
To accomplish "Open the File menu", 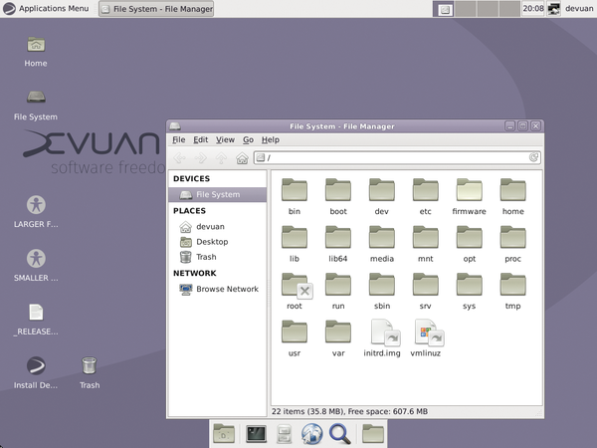I will (178, 139).
